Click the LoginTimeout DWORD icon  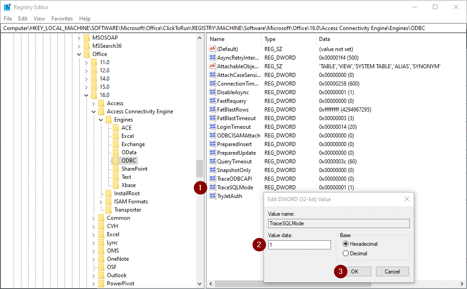(x=213, y=127)
